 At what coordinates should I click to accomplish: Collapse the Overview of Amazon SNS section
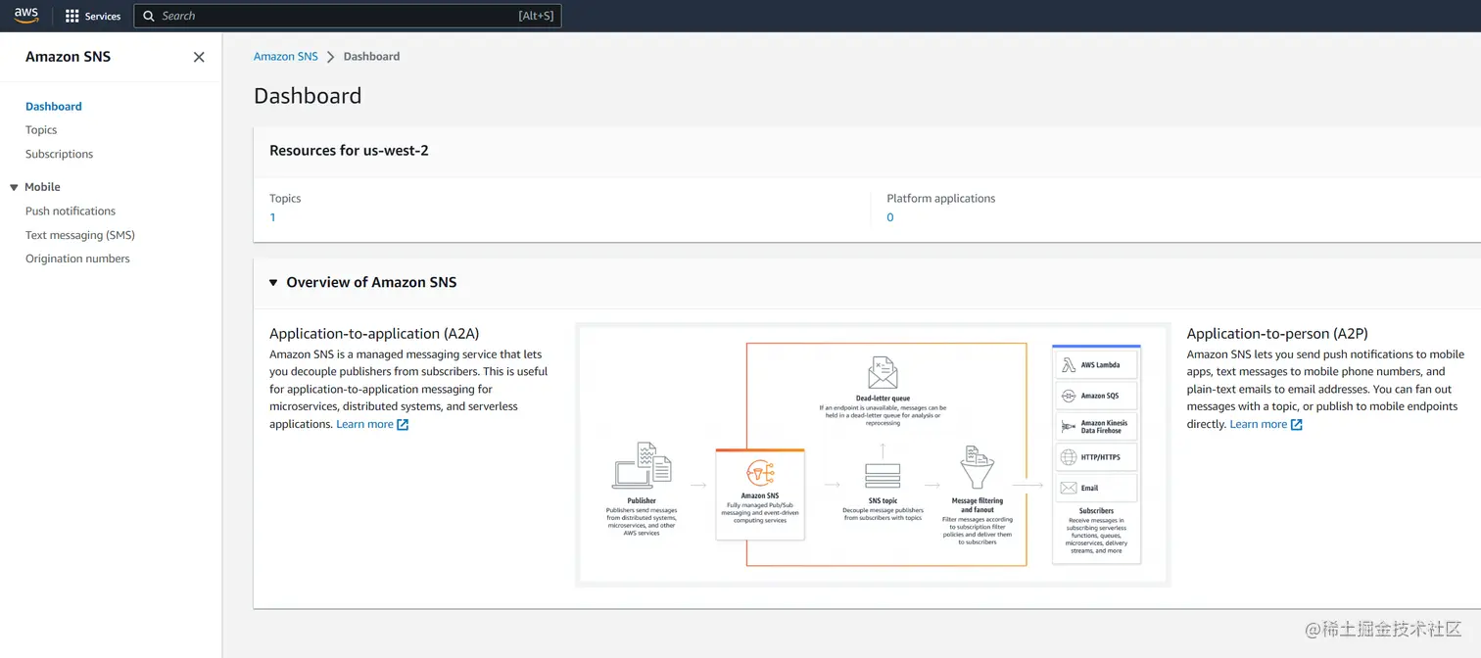273,281
